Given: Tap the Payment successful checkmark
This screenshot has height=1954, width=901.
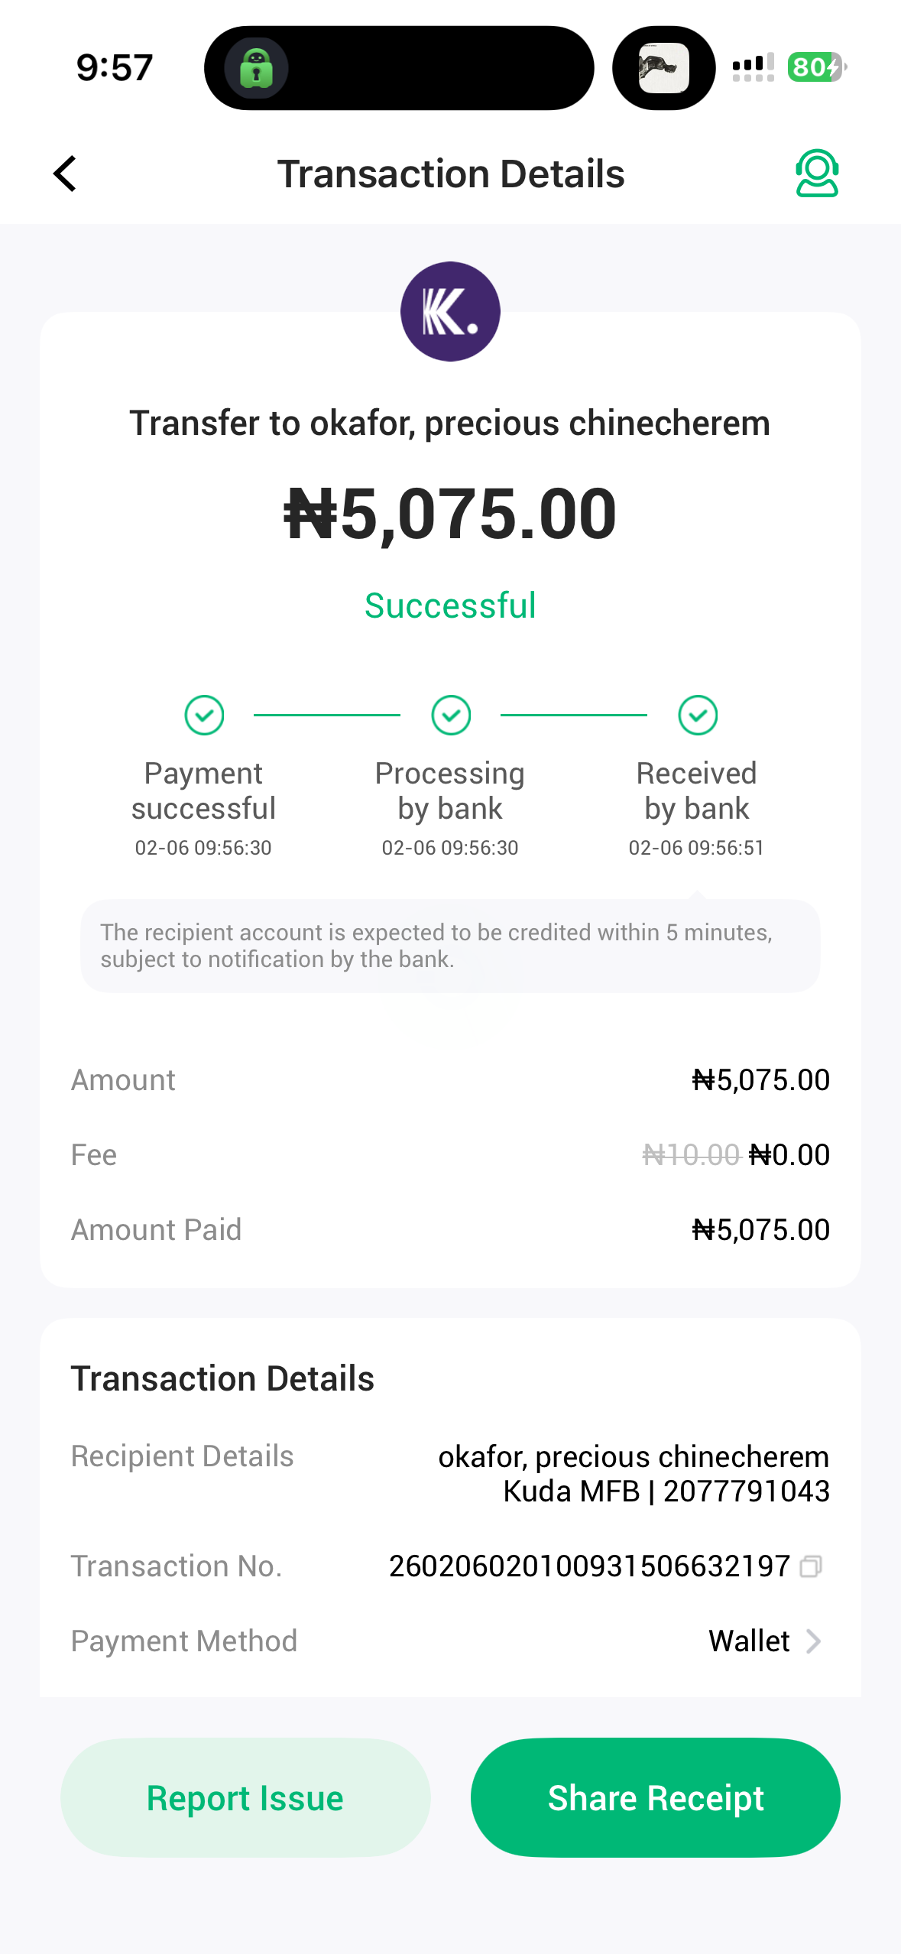Looking at the screenshot, I should pyautogui.click(x=204, y=716).
